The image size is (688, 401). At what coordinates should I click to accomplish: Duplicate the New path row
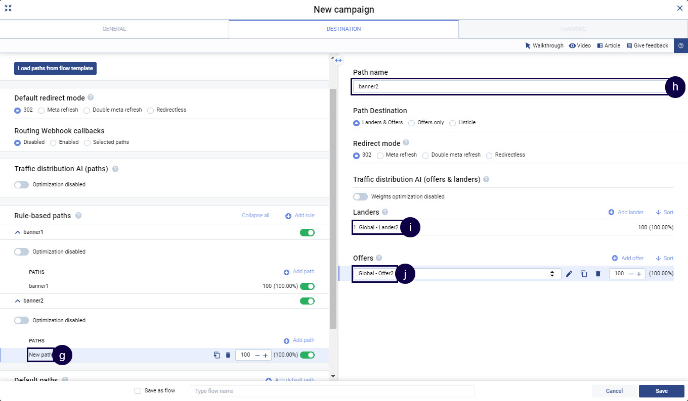pos(217,355)
